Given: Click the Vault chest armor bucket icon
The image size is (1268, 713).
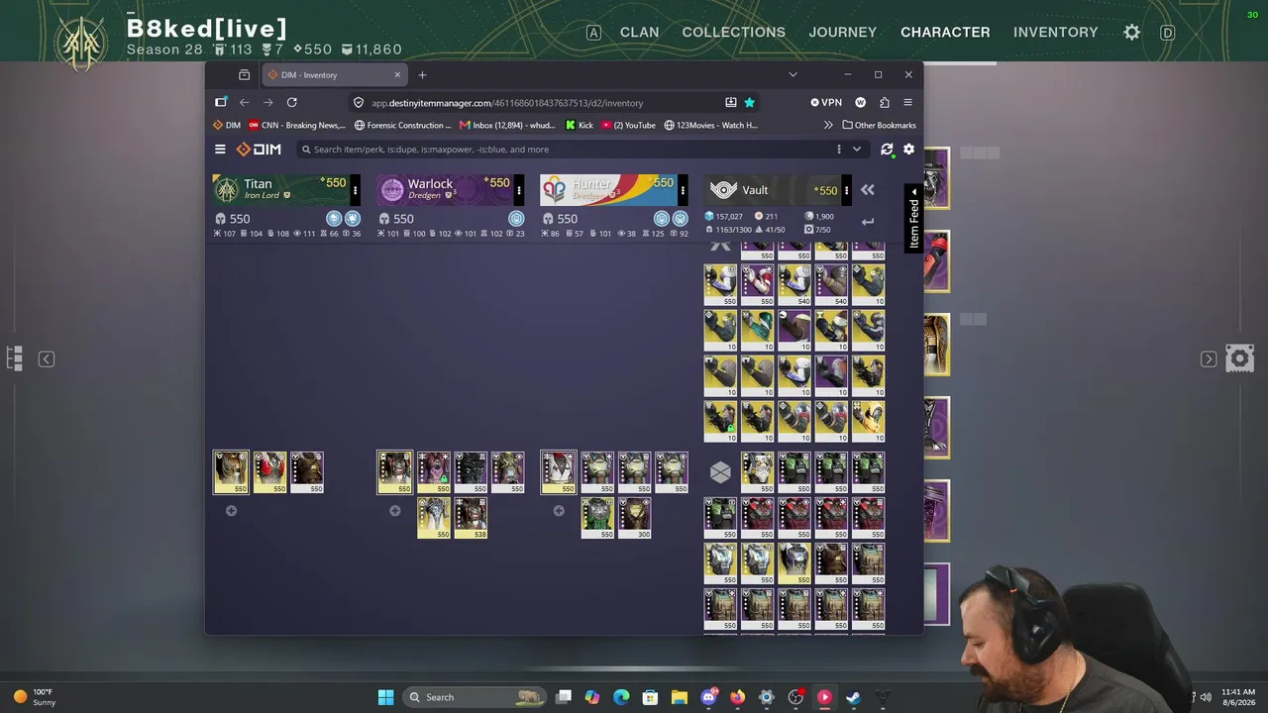Looking at the screenshot, I should pyautogui.click(x=720, y=472).
